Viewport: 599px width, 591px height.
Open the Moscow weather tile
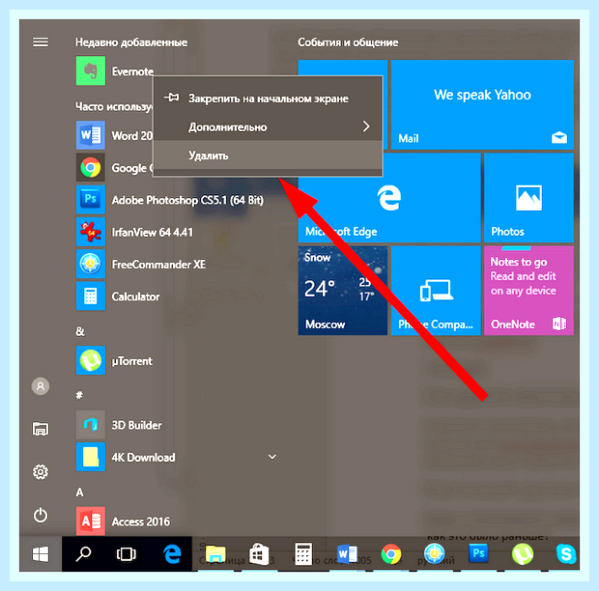(x=343, y=291)
